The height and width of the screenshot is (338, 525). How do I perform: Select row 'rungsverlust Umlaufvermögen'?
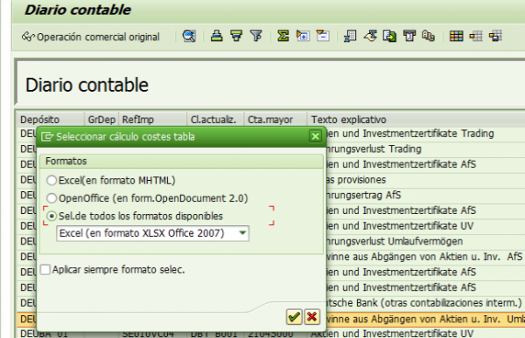395,241
